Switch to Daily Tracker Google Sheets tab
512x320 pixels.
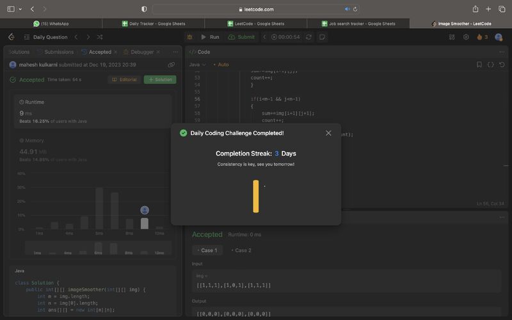(x=154, y=24)
